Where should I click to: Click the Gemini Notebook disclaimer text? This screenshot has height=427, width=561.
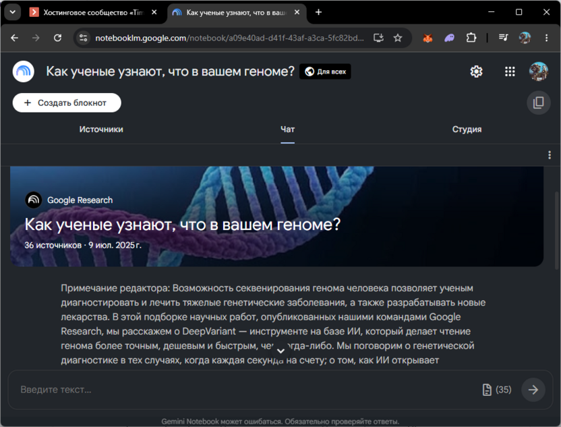coord(280,422)
